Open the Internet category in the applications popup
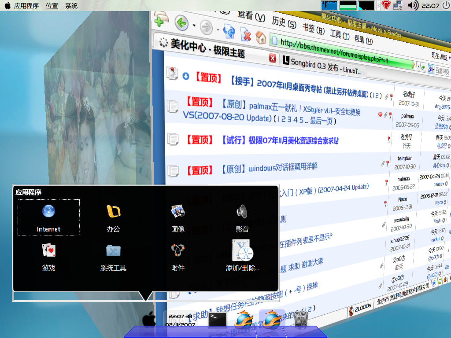451x338 pixels. pyautogui.click(x=48, y=217)
